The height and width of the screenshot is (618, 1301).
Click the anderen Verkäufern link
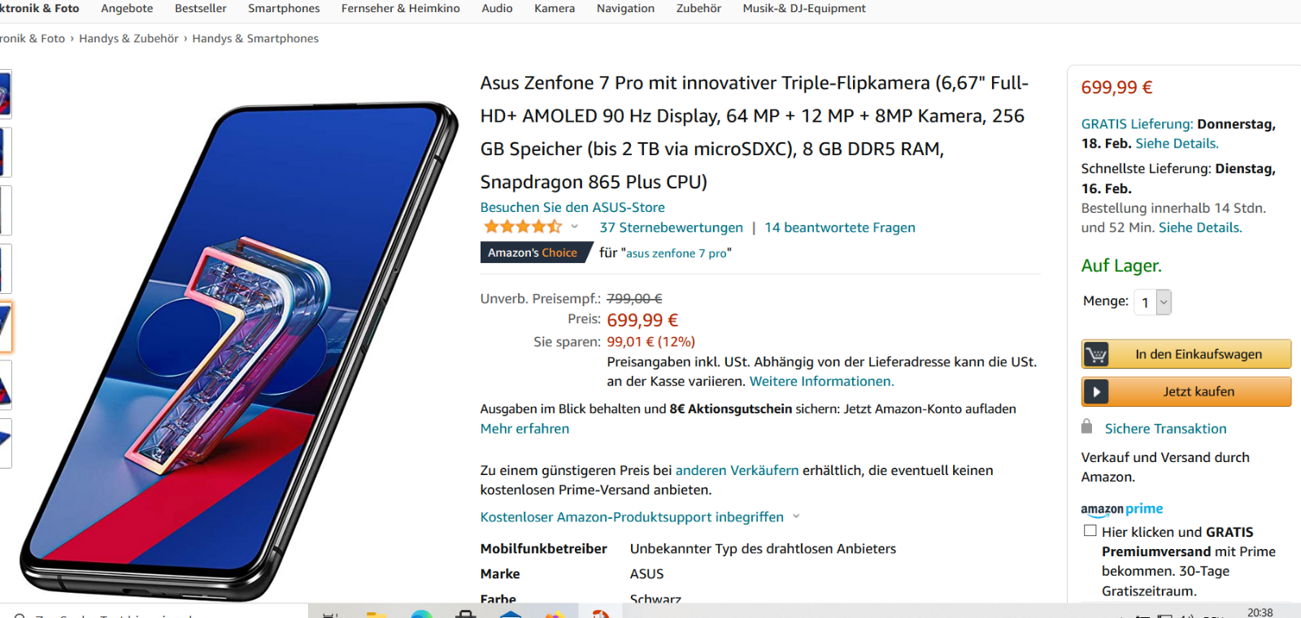click(738, 470)
